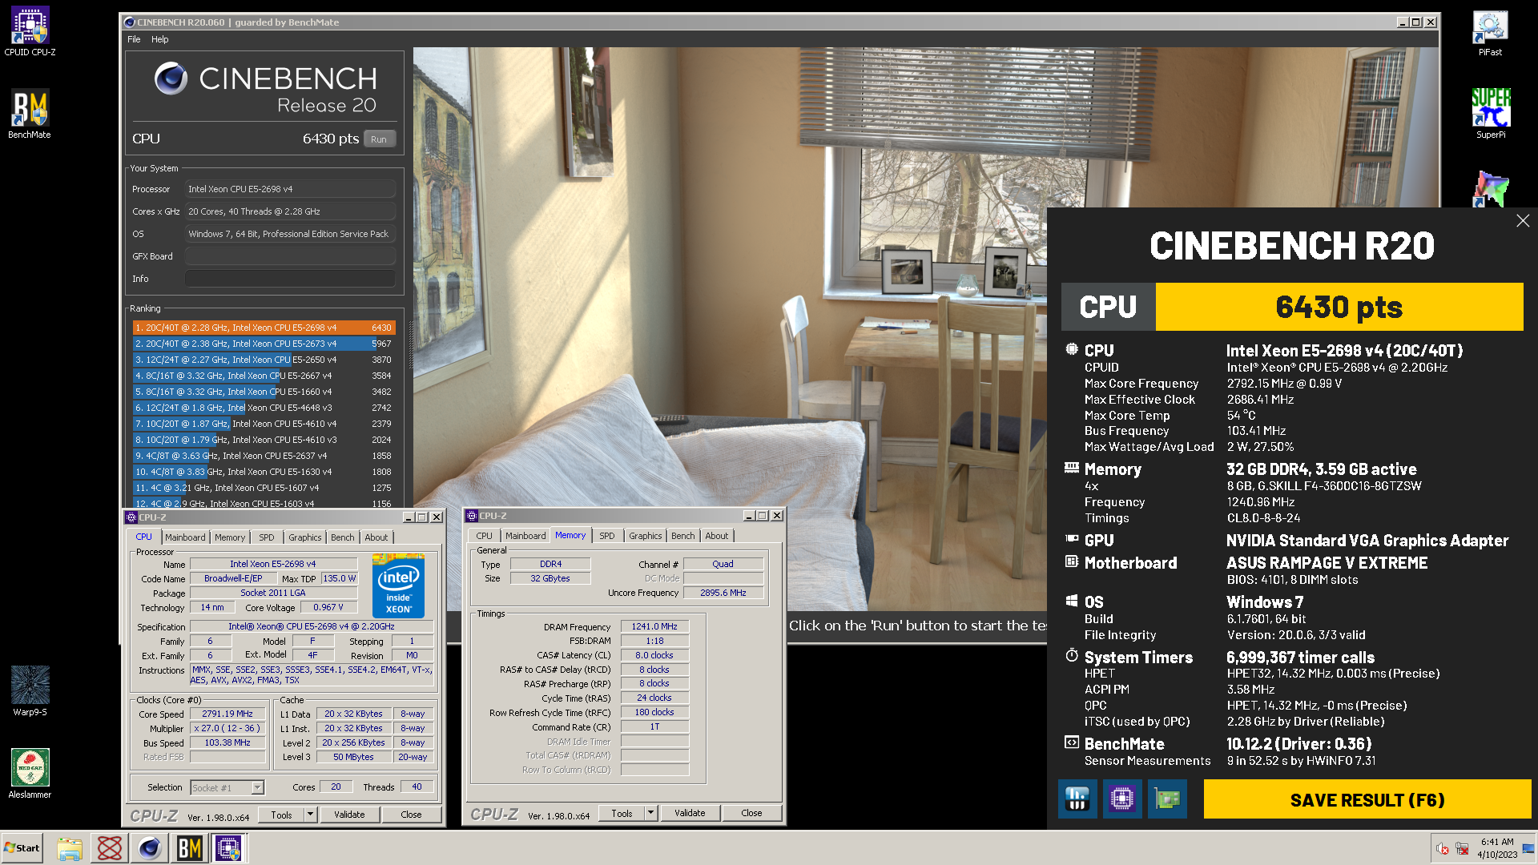1538x865 pixels.
Task: Click Validate in right CPU-Z window
Action: click(x=690, y=813)
